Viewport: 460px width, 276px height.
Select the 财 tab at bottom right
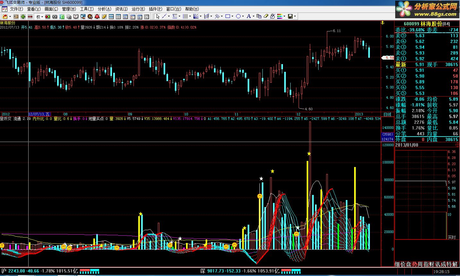click(x=432, y=264)
